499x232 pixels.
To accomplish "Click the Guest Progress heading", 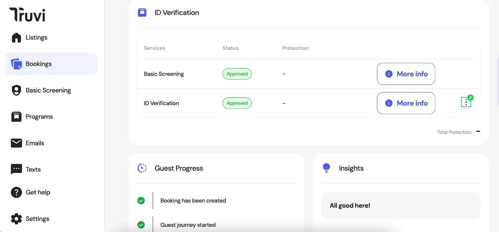I will 179,168.
